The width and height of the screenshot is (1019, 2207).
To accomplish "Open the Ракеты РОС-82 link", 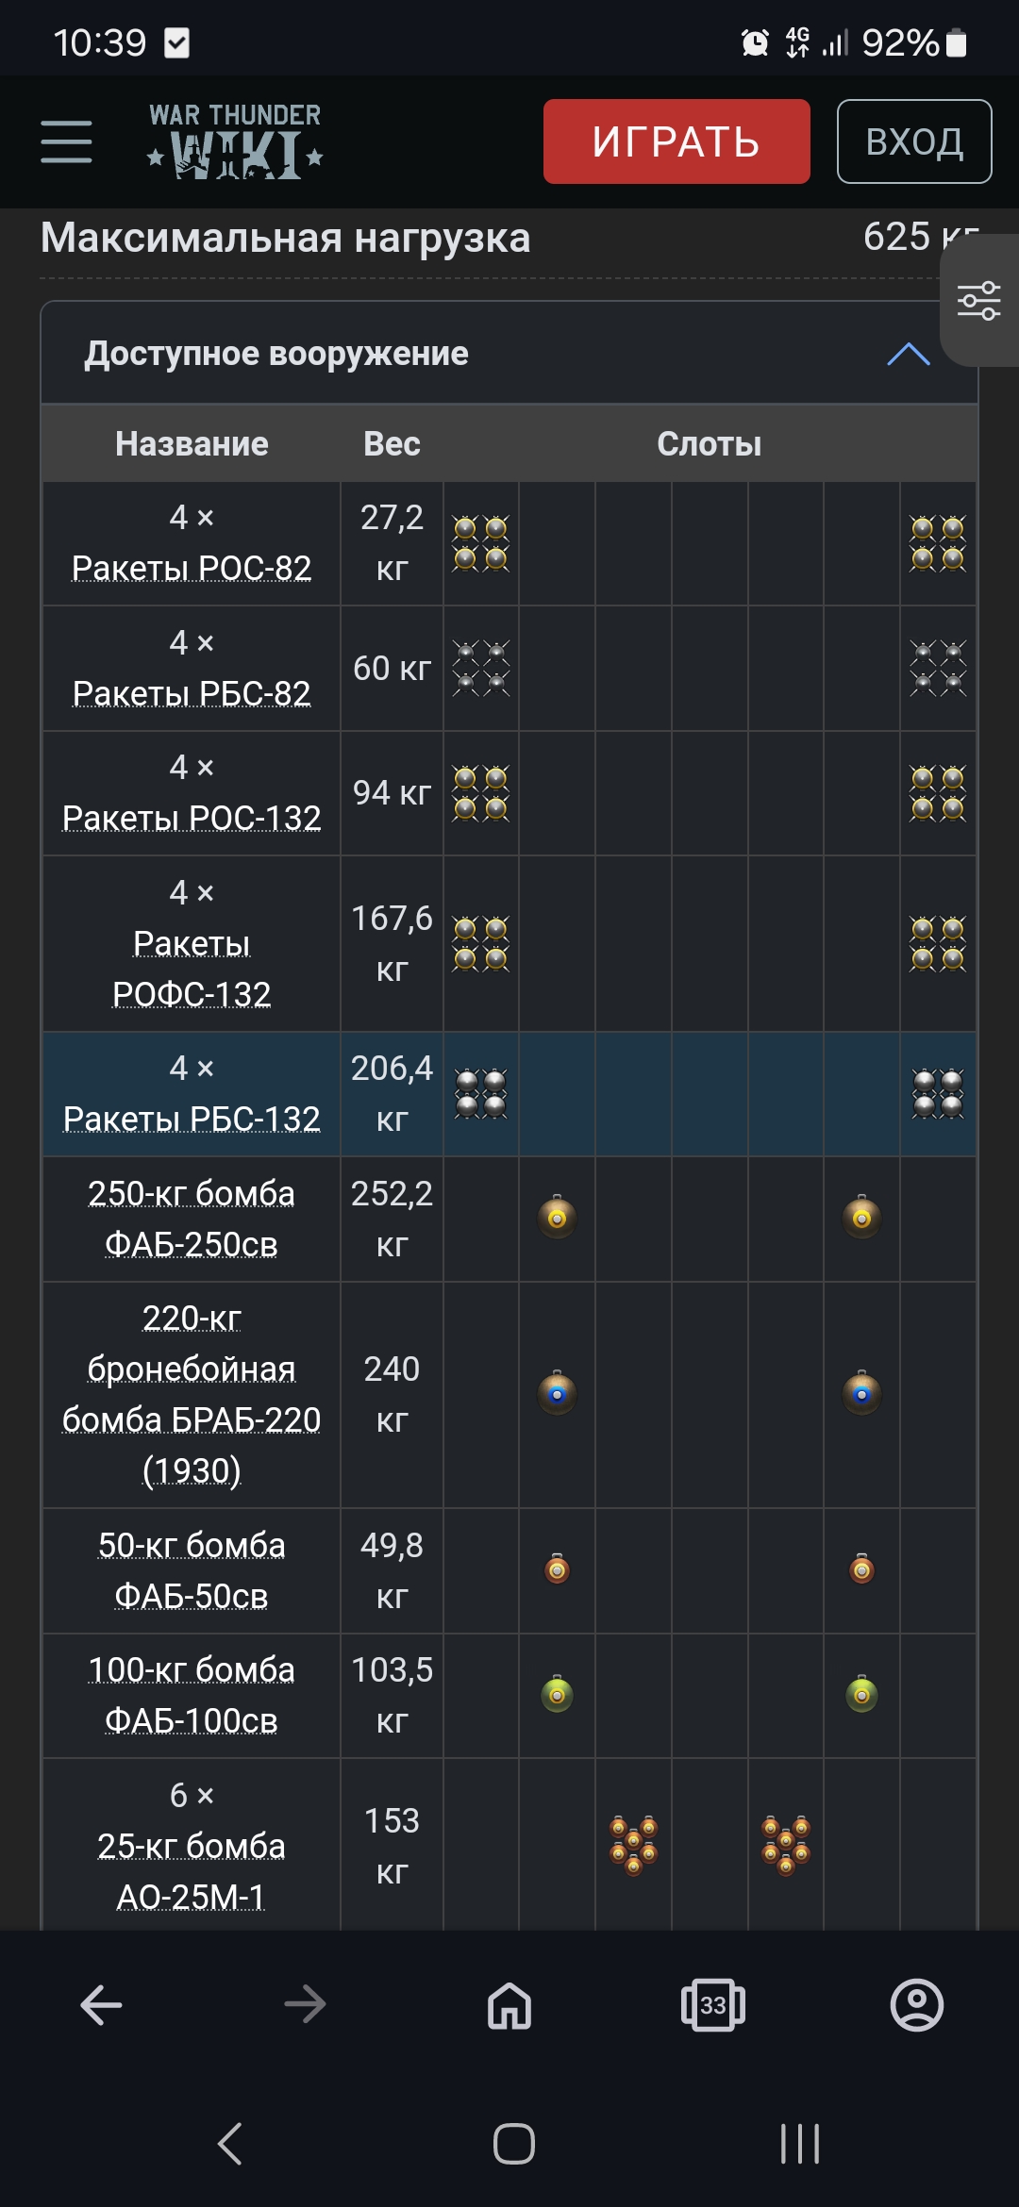I will [192, 568].
